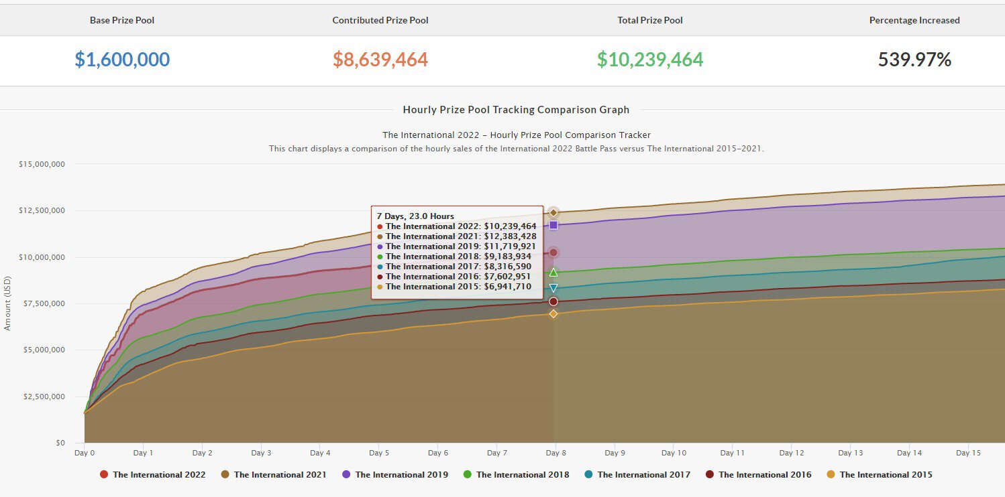Viewport: 1005px width, 497px height.
Task: Click the 'Day 1' x-axis label
Action: pos(144,453)
